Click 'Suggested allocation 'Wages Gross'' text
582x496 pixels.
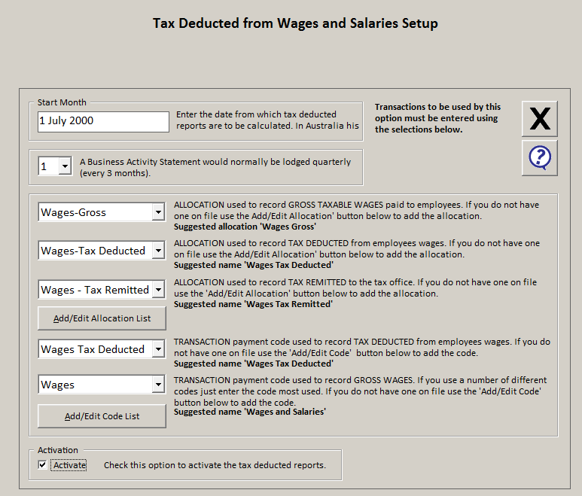245,227
